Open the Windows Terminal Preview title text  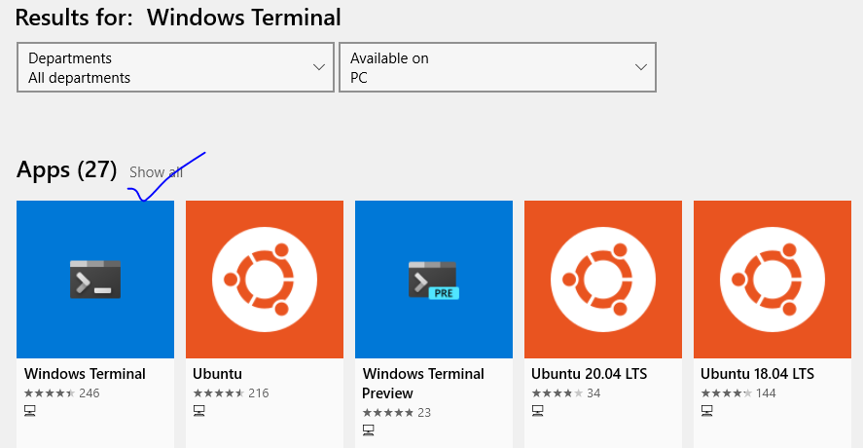click(x=423, y=384)
